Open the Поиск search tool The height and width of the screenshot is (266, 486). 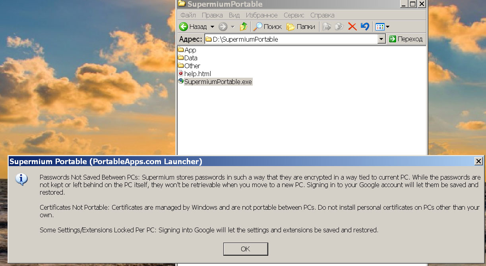(x=267, y=27)
